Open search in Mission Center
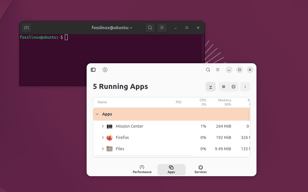The height and width of the screenshot is (192, 308). pos(208,70)
